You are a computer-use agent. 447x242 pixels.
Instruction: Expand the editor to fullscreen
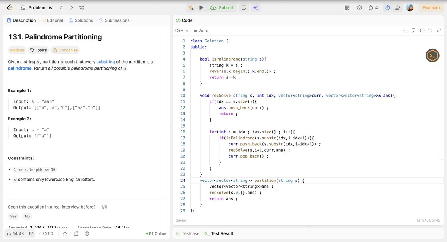[x=439, y=30]
